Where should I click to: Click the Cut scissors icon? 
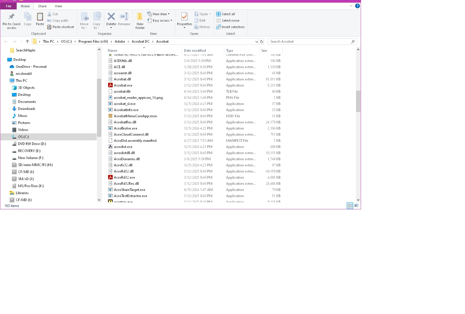49,14
